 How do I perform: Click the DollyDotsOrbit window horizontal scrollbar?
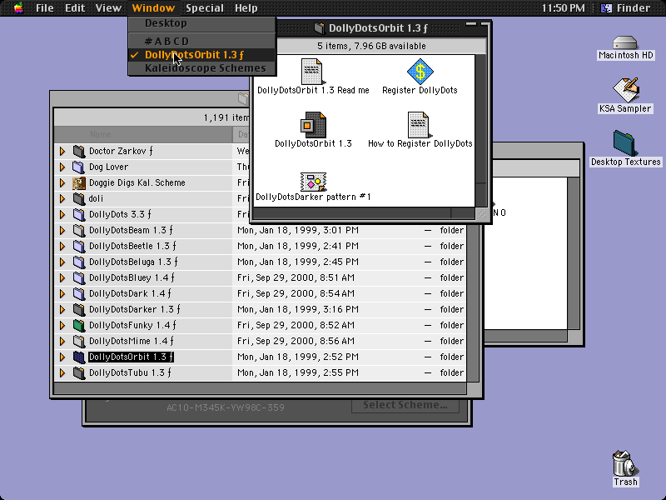pyautogui.click(x=364, y=213)
